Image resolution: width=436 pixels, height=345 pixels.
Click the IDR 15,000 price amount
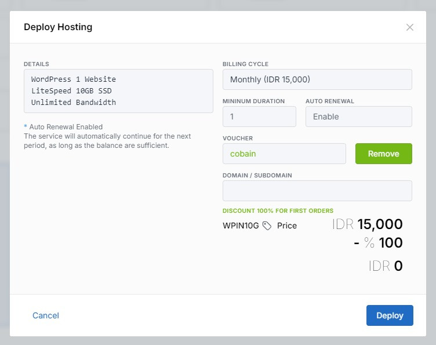[x=368, y=224]
